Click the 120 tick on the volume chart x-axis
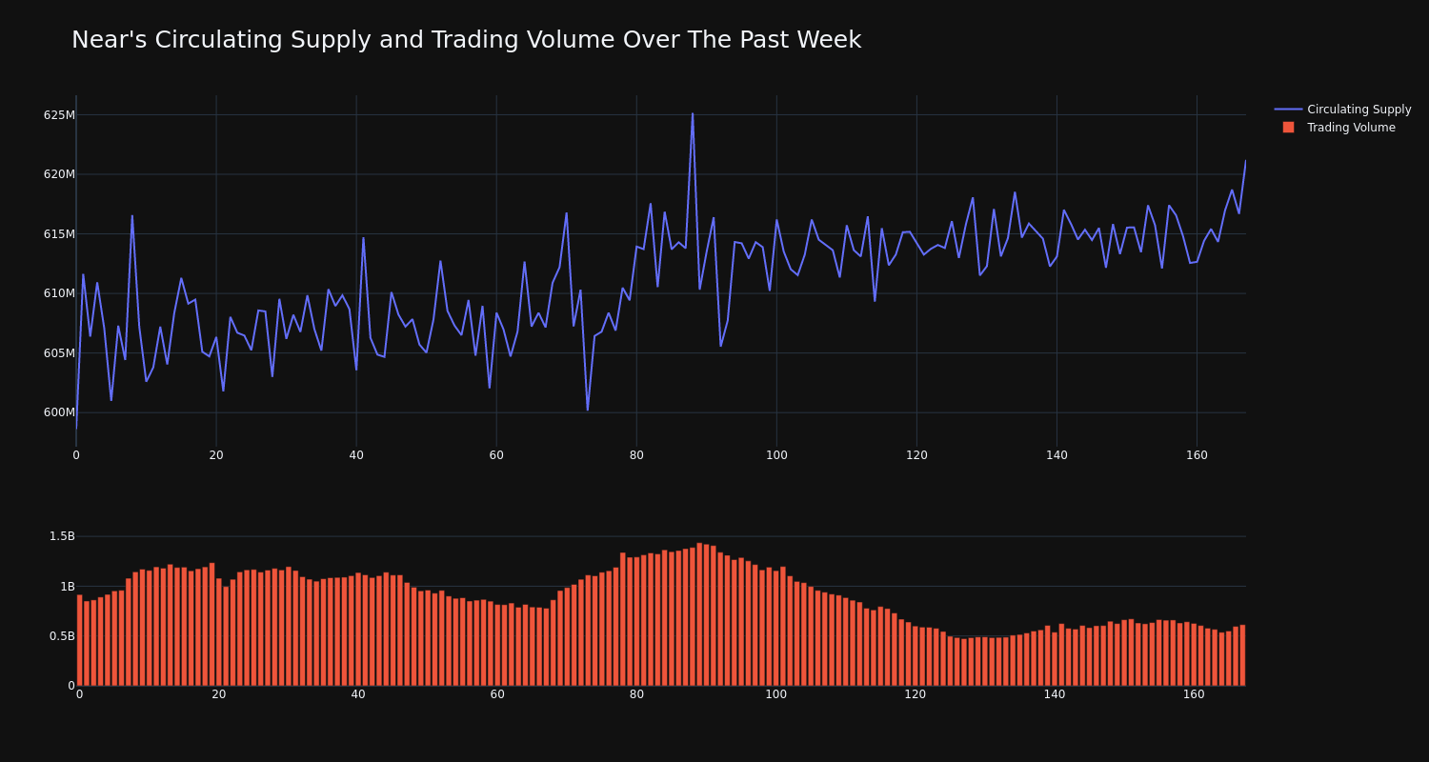1429x762 pixels. coord(916,694)
